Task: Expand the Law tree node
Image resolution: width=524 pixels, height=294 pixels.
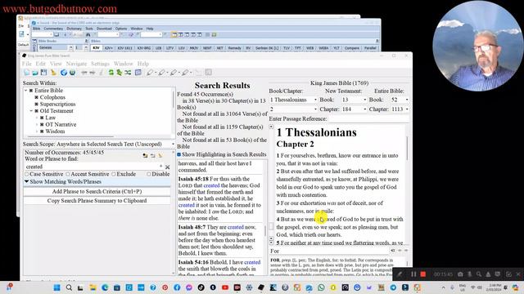Action: pos(37,118)
